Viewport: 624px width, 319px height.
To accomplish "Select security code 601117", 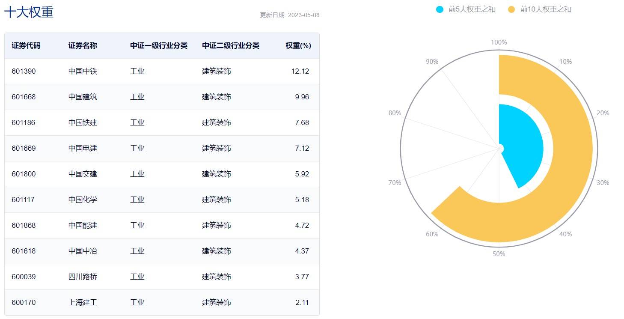I will point(24,200).
